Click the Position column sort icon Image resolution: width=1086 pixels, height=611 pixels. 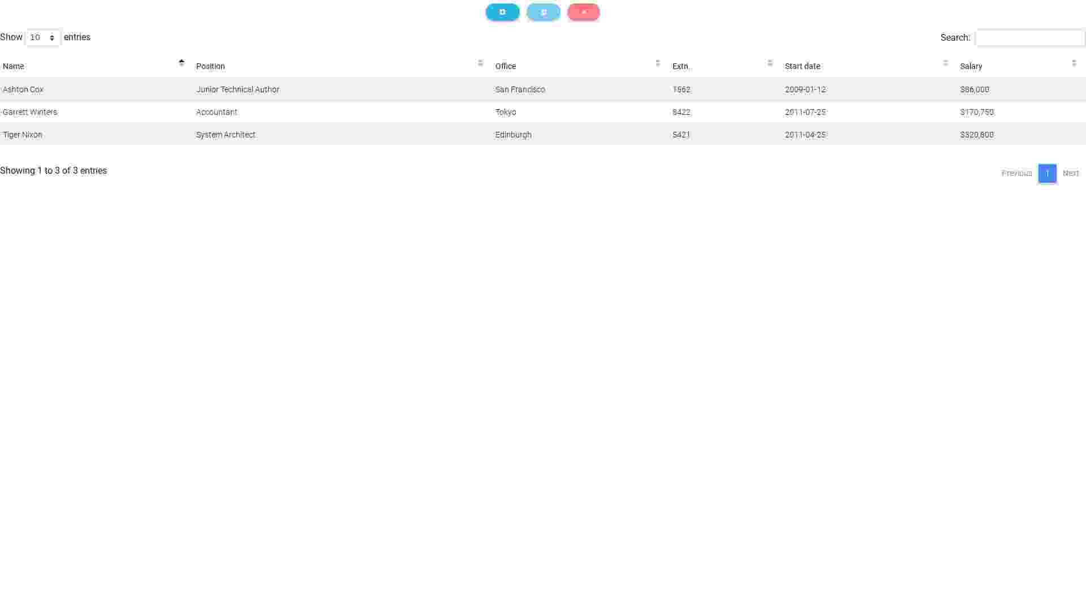(x=480, y=63)
